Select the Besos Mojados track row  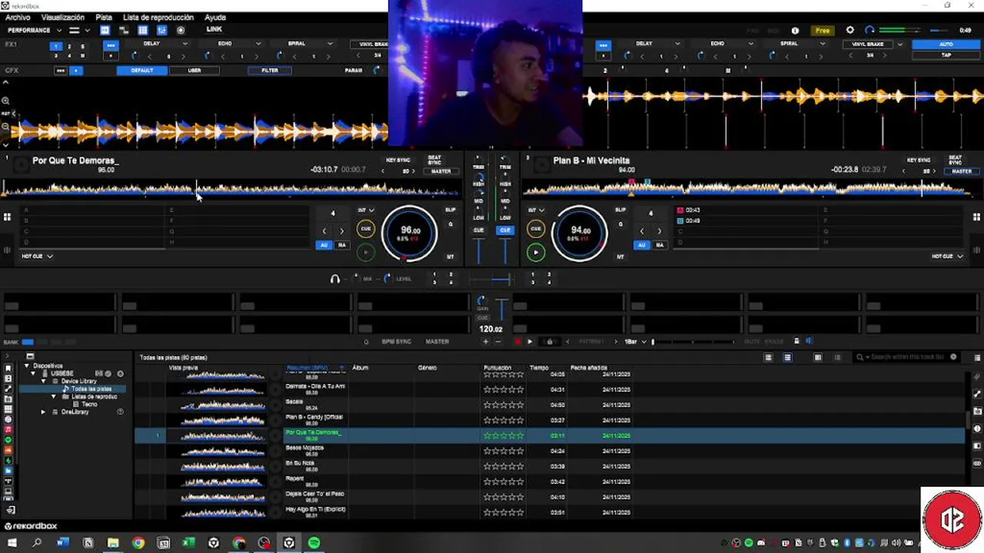(550, 451)
